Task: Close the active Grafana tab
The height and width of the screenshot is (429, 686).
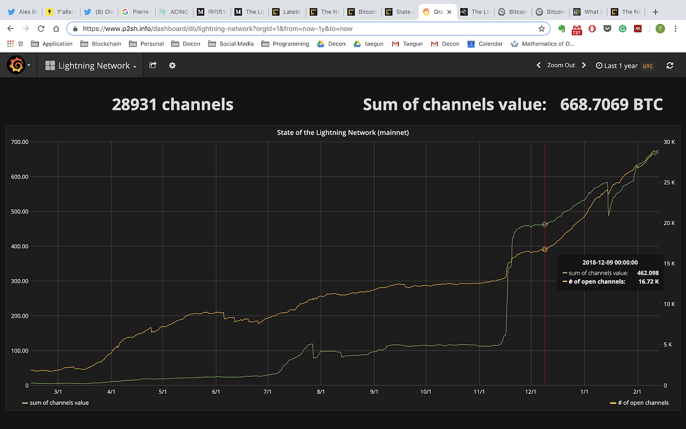Action: [x=449, y=12]
